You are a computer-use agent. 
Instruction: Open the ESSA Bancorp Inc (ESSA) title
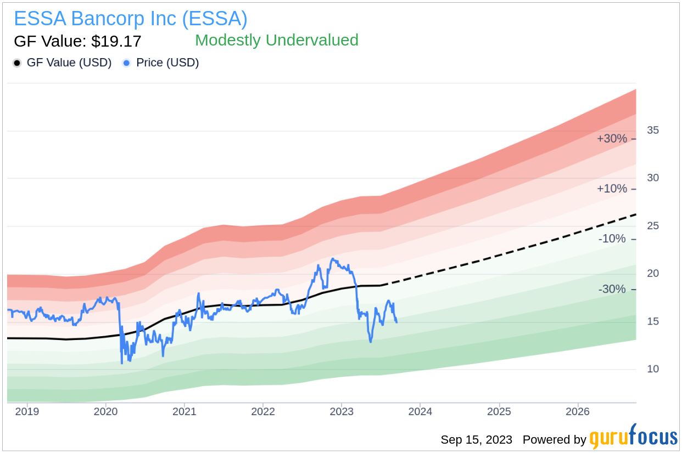131,19
